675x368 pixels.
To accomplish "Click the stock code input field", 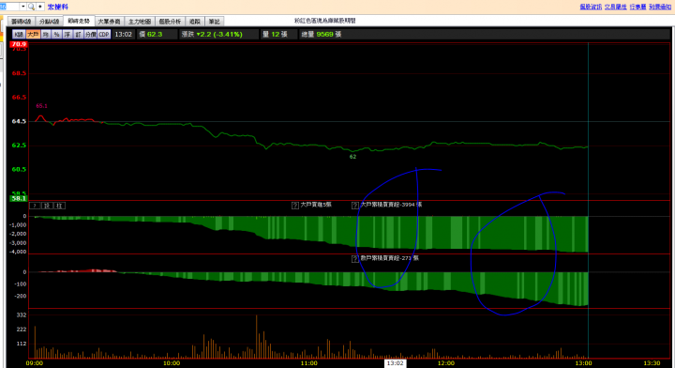I will coord(9,7).
